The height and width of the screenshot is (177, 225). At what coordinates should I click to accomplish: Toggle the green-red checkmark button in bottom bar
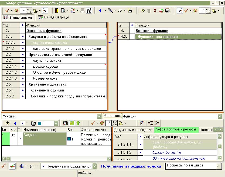(12, 166)
